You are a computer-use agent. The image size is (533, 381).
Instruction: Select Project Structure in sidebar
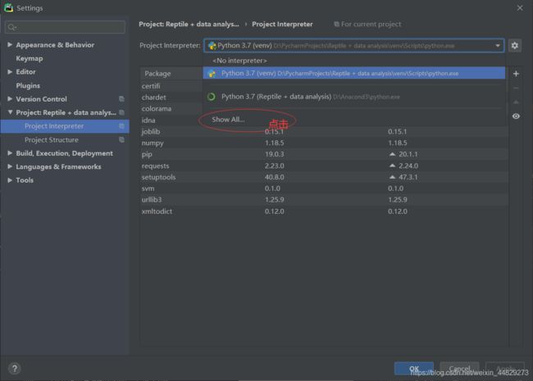click(65, 139)
